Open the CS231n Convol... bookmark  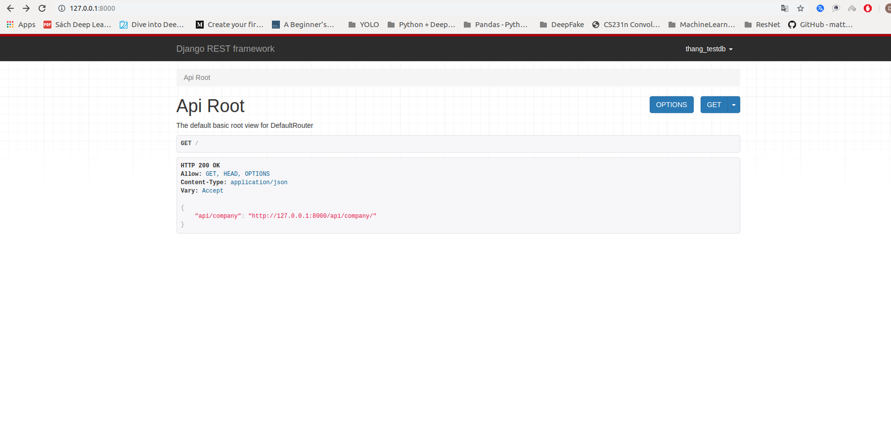(x=626, y=25)
